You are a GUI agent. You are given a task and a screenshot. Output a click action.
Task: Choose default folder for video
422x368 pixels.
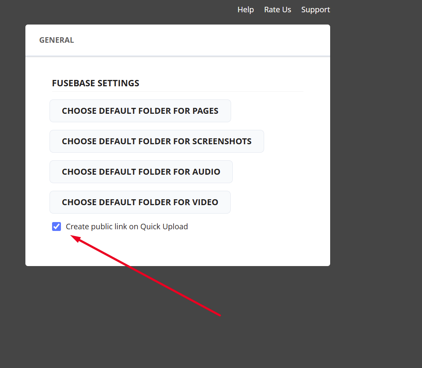(x=140, y=202)
